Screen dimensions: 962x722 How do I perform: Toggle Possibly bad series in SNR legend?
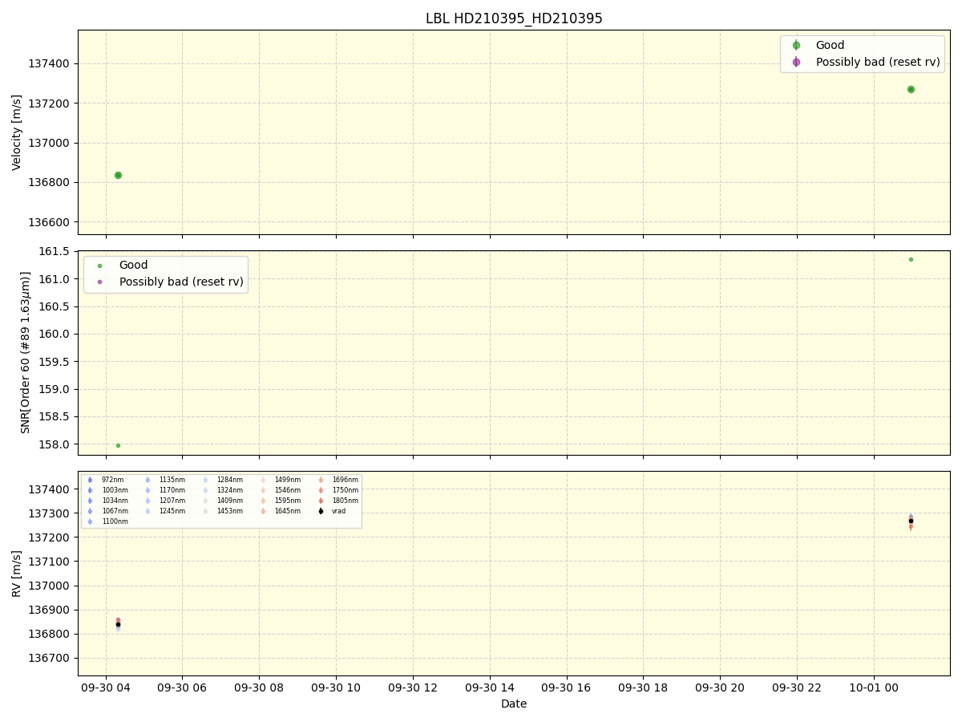click(99, 282)
